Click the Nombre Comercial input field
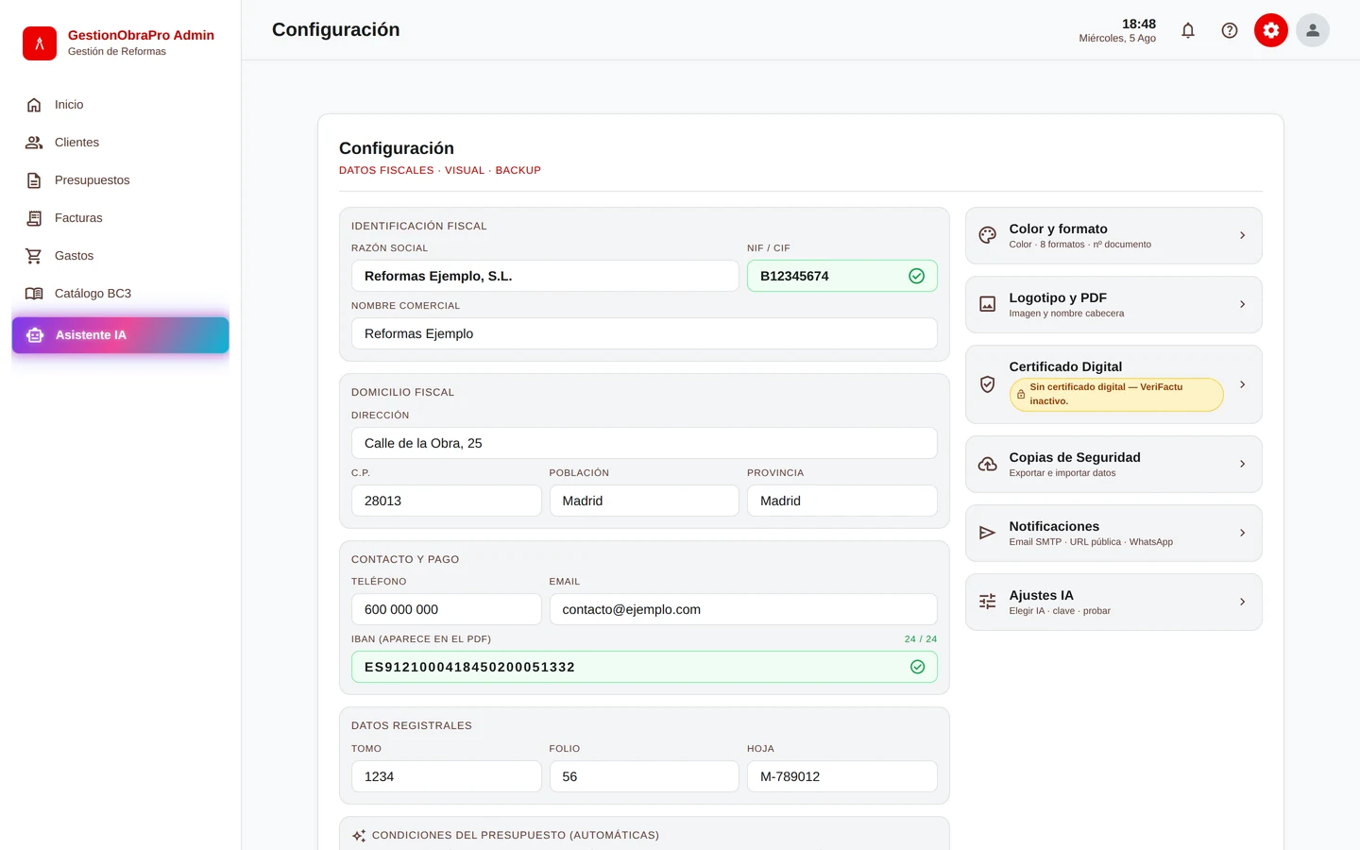Image resolution: width=1360 pixels, height=850 pixels. pos(644,333)
